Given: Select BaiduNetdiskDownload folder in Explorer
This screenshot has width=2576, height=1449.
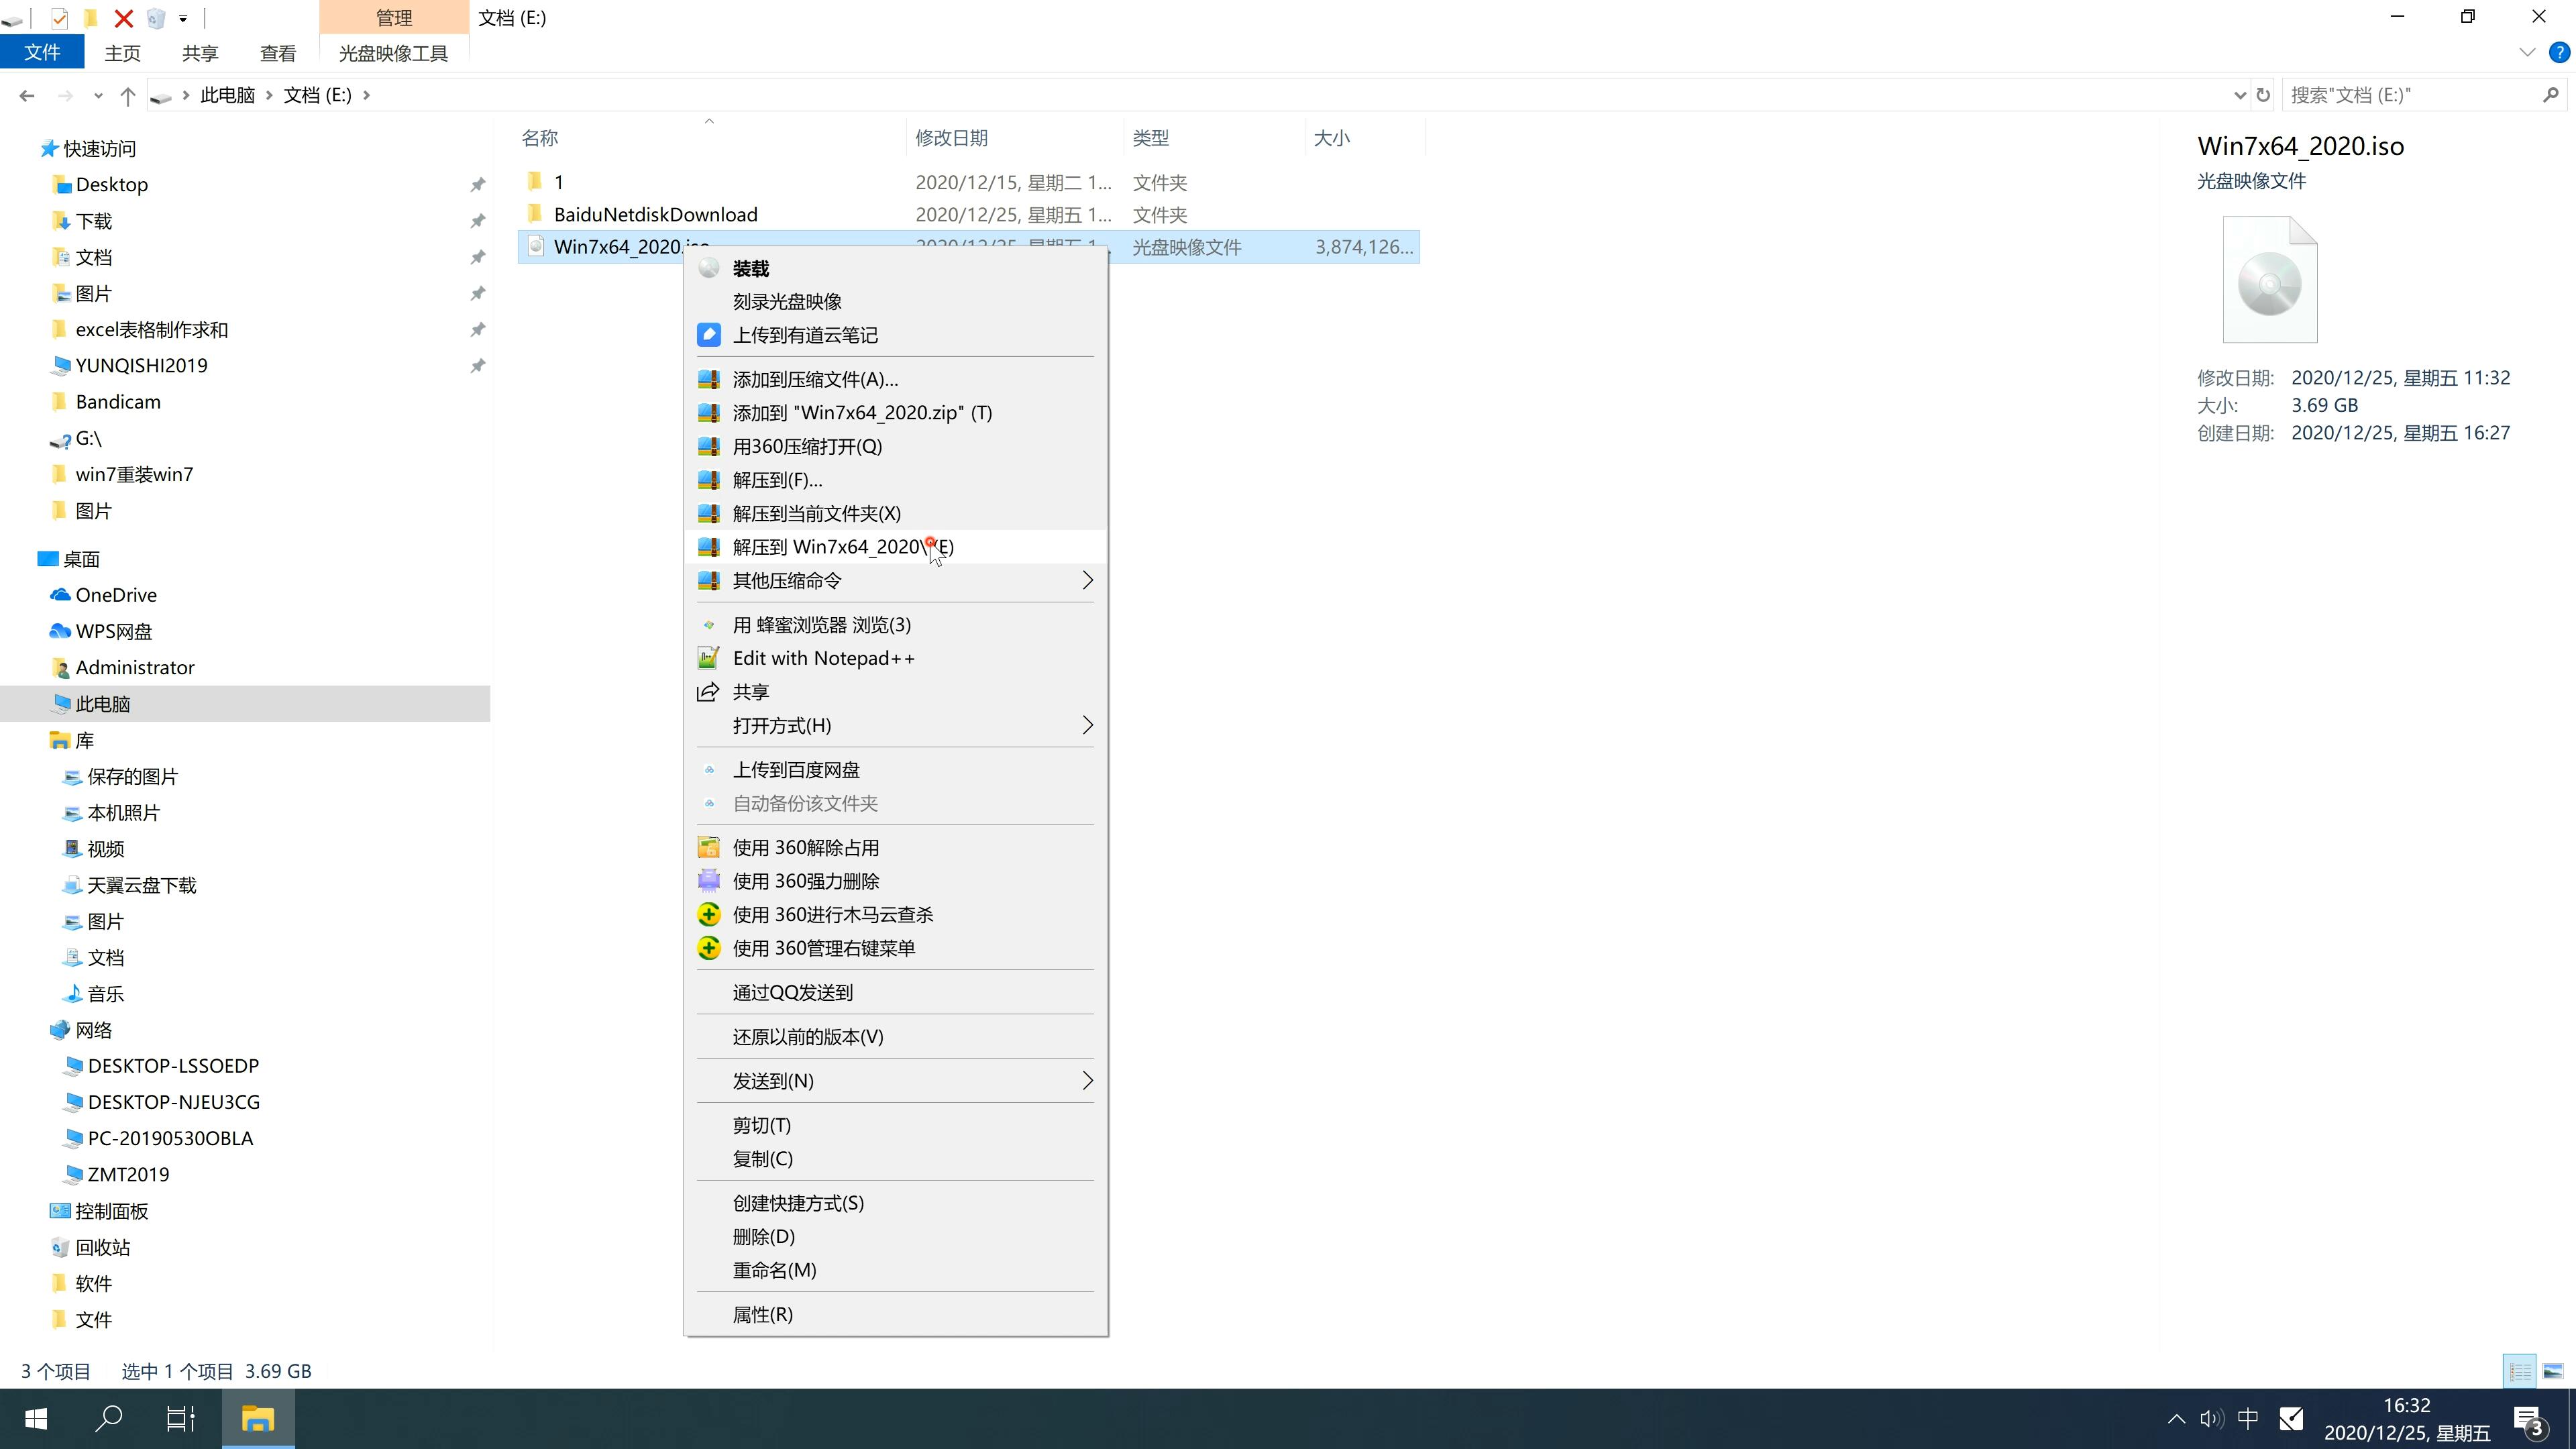Looking at the screenshot, I should pos(655,214).
